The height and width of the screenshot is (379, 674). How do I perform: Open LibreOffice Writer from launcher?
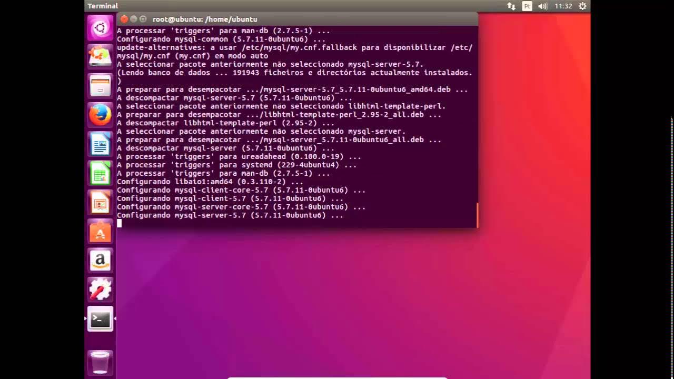[100, 143]
